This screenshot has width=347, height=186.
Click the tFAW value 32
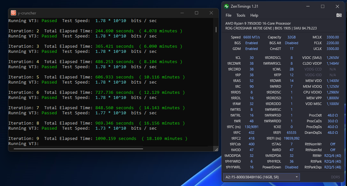[252, 104]
